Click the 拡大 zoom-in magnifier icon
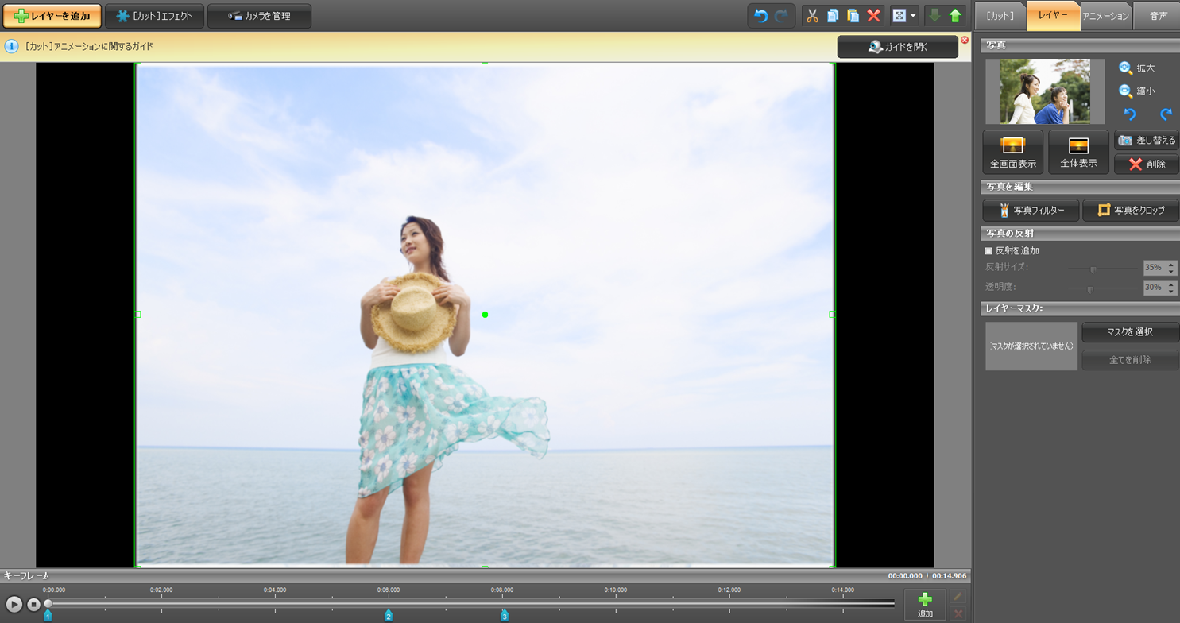This screenshot has height=623, width=1180. coord(1126,68)
